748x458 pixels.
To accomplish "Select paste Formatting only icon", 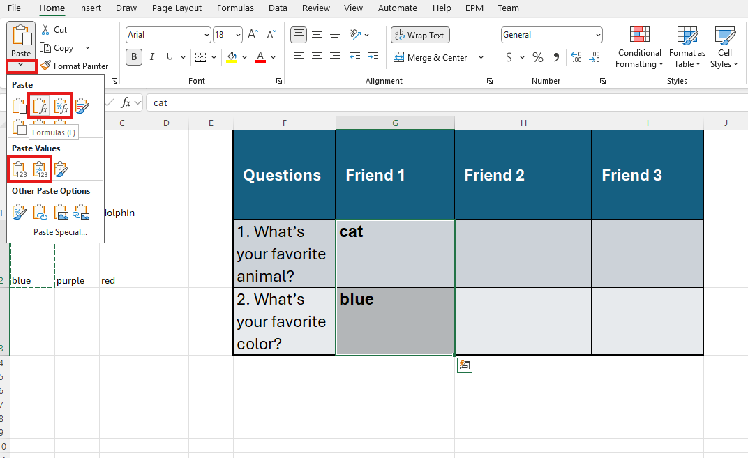I will (x=19, y=212).
